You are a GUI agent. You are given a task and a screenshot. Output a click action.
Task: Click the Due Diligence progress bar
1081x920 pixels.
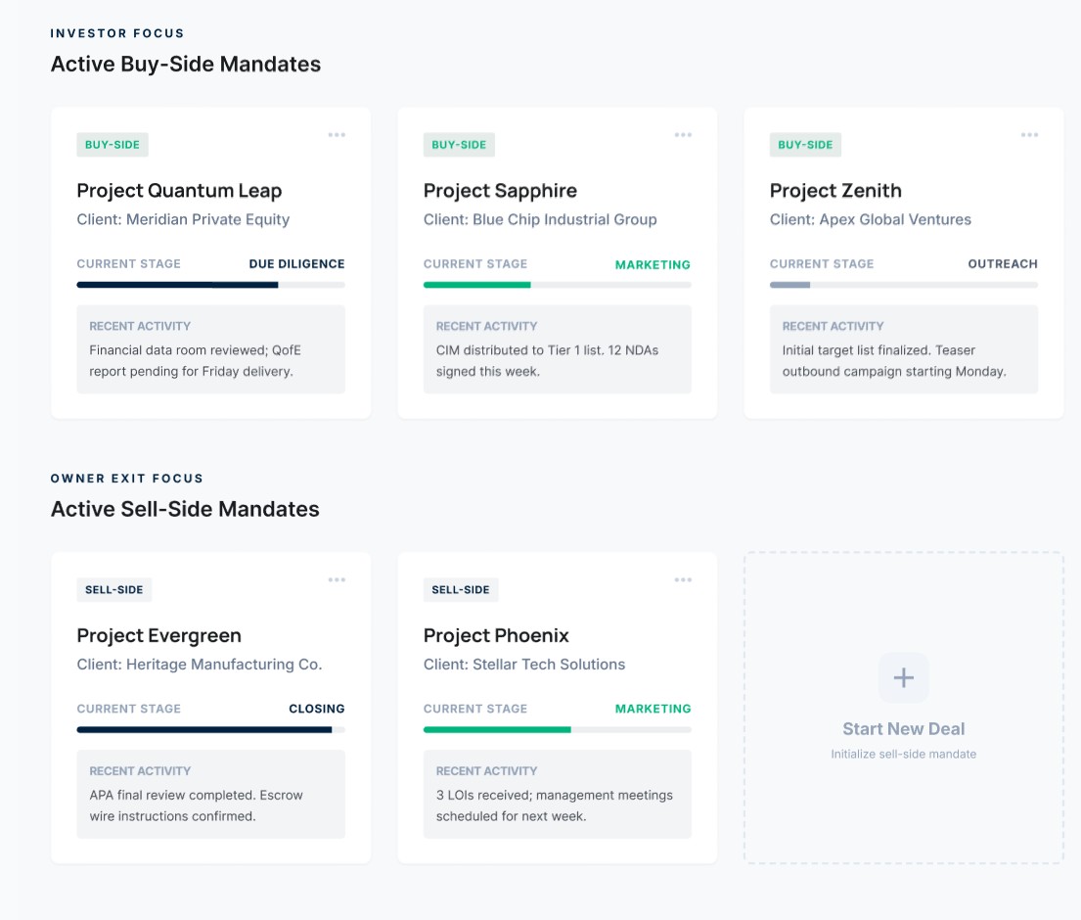210,285
